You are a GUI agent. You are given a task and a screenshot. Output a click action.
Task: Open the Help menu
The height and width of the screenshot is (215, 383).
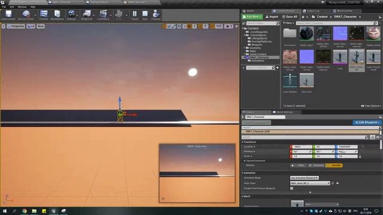coord(33,7)
